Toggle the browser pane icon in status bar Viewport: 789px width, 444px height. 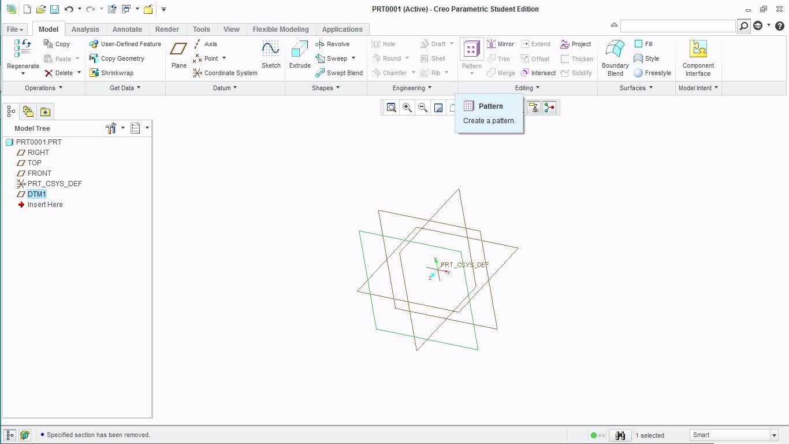point(24,435)
